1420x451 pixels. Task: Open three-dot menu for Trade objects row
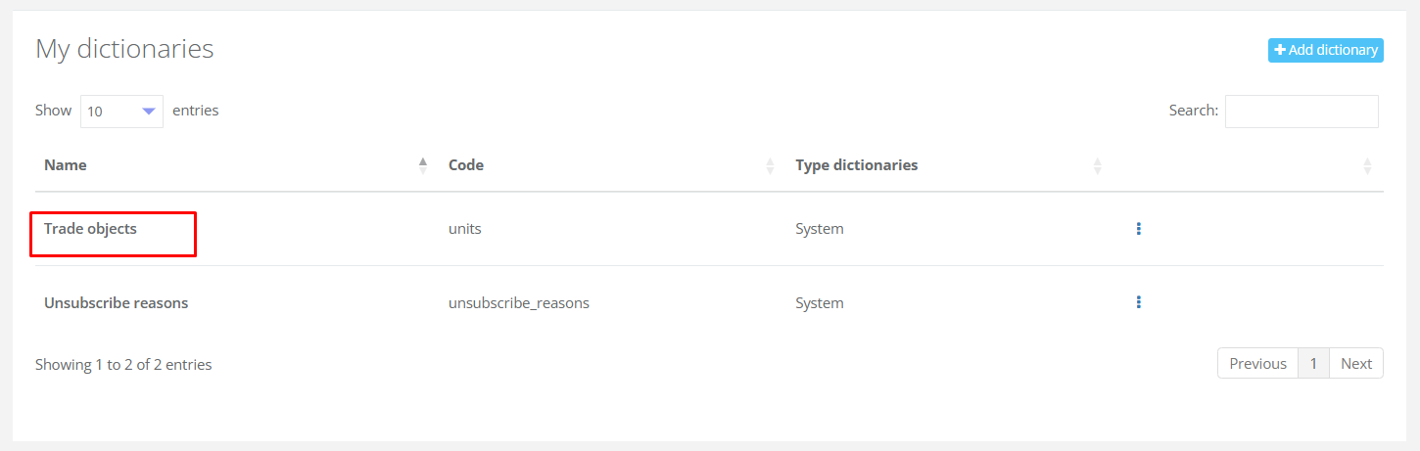(1138, 229)
